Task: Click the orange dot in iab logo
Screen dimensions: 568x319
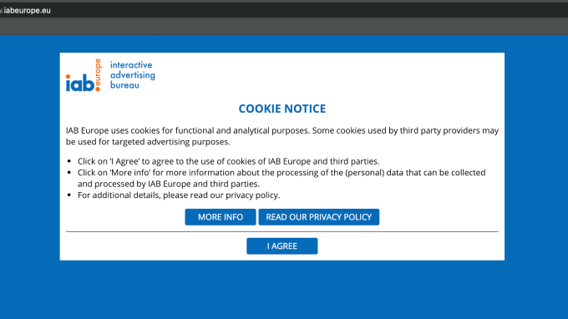Action: 98,89
